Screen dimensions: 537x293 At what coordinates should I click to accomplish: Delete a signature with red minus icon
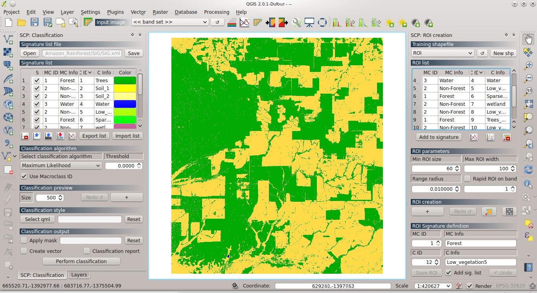[24, 136]
